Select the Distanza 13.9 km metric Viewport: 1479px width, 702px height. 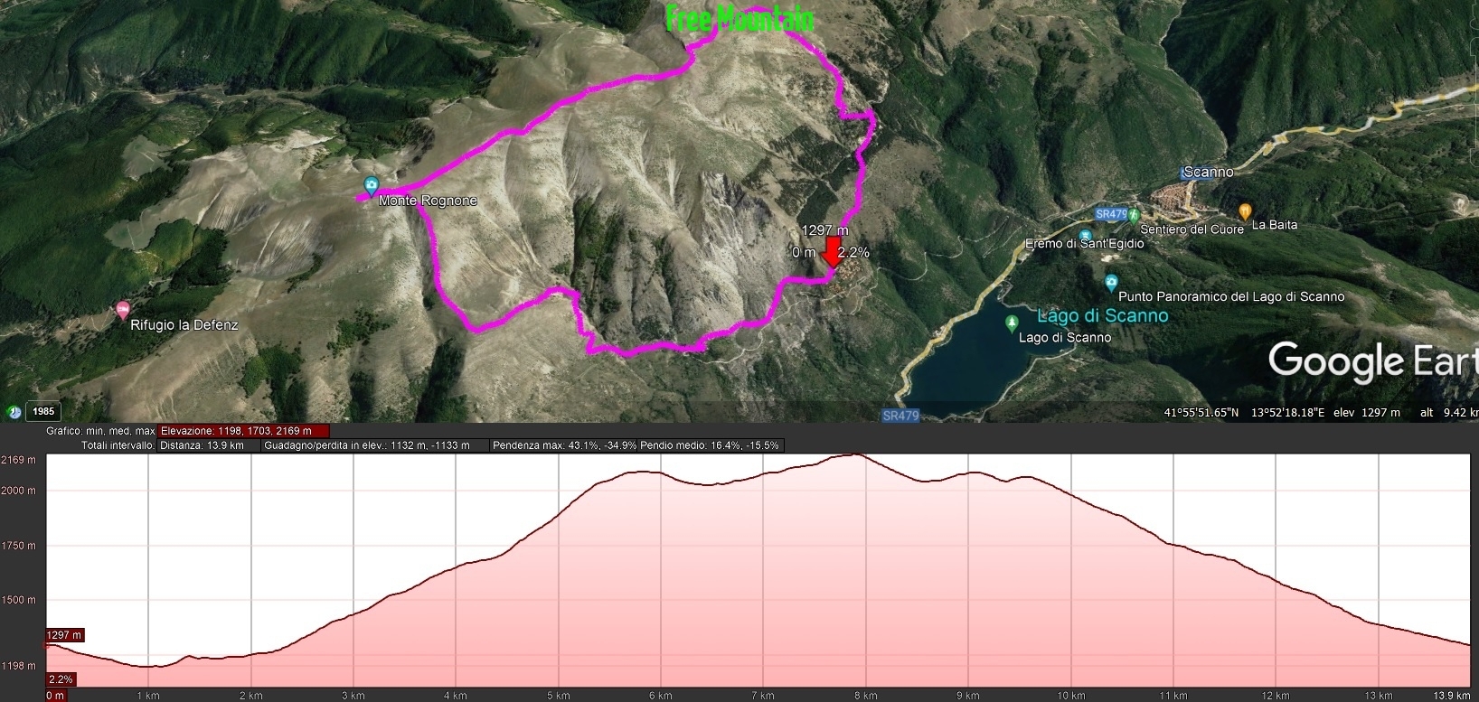point(202,445)
